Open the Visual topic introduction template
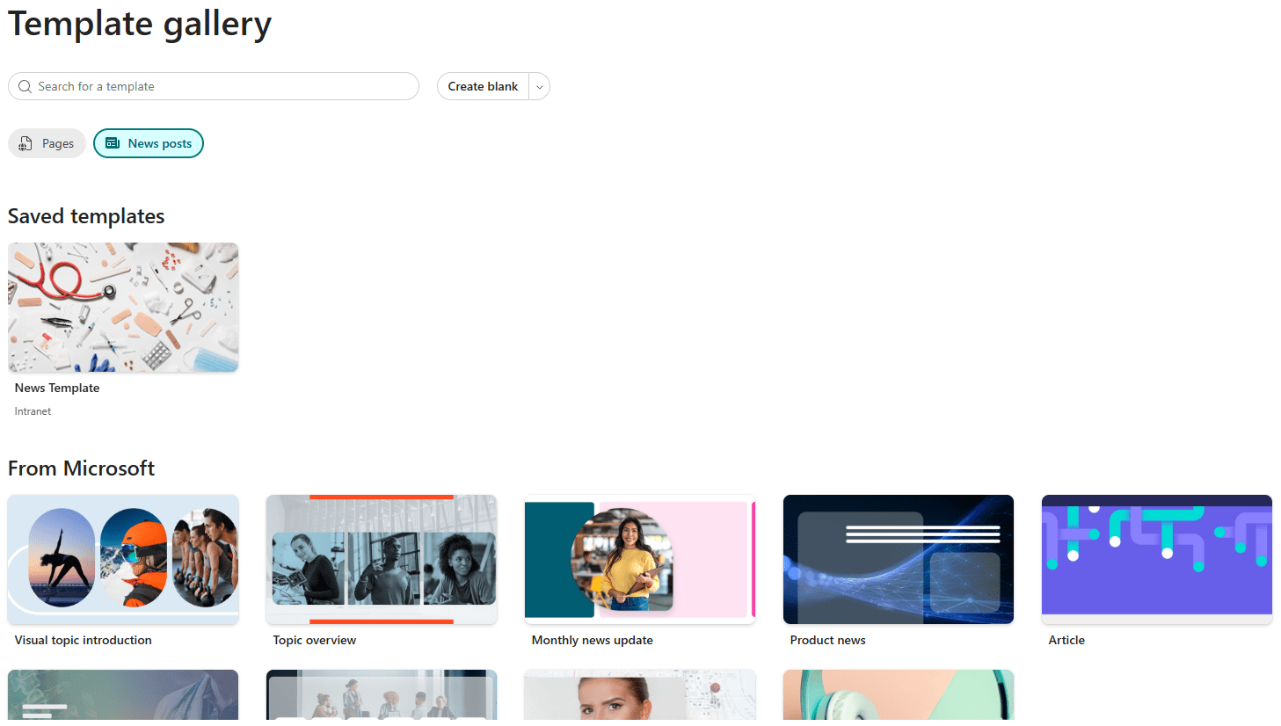The image size is (1281, 726). coord(123,559)
